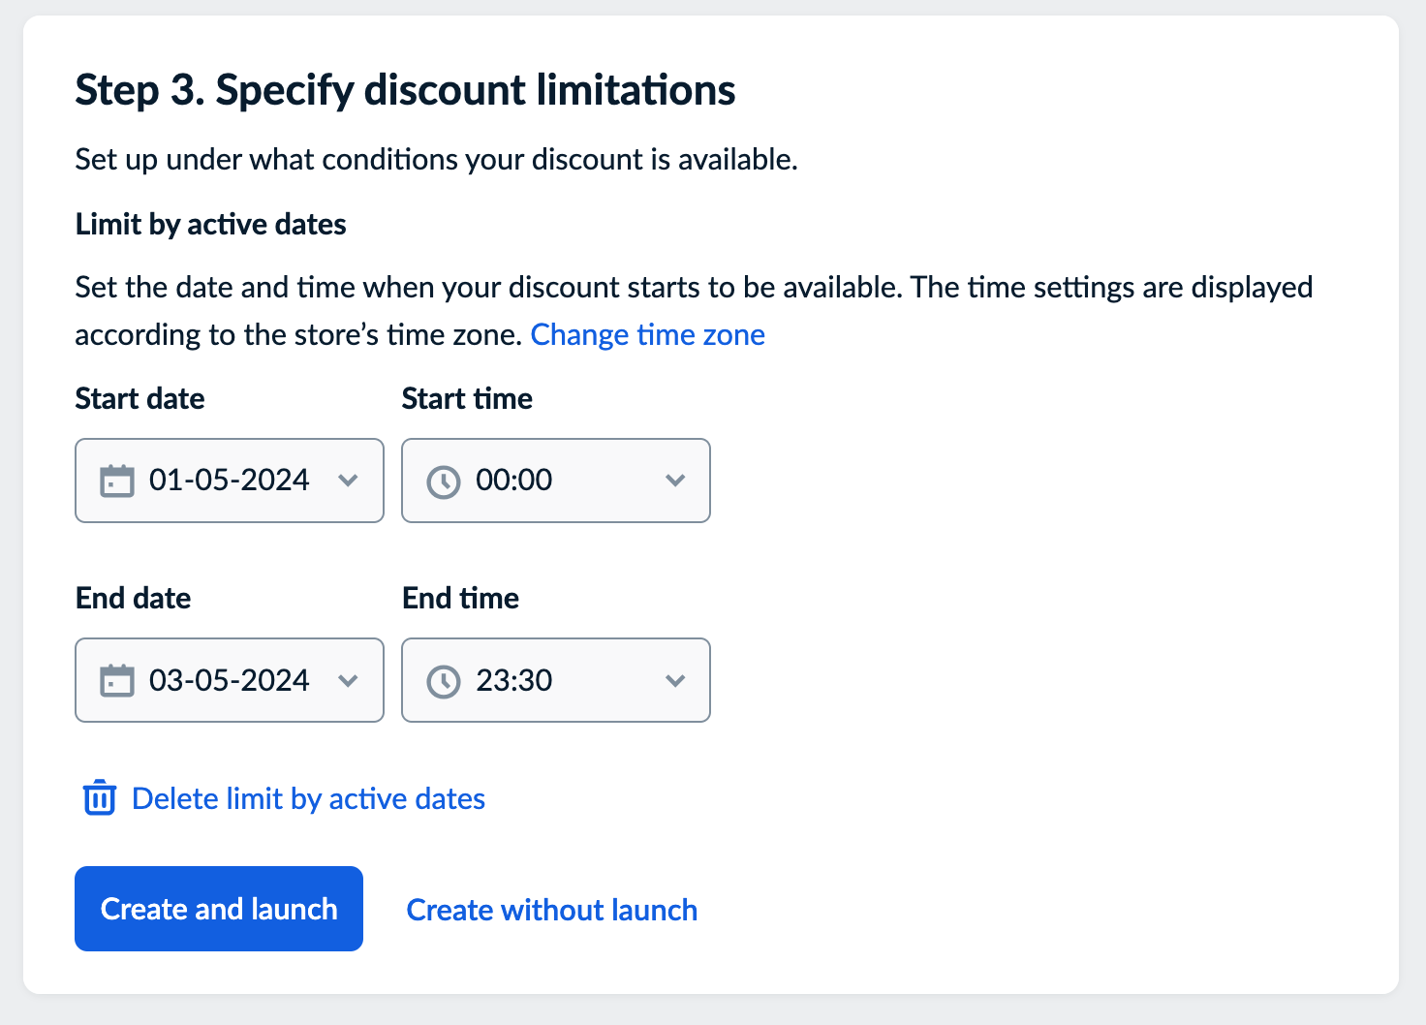Expand the Start time dropdown chevron

tap(675, 481)
